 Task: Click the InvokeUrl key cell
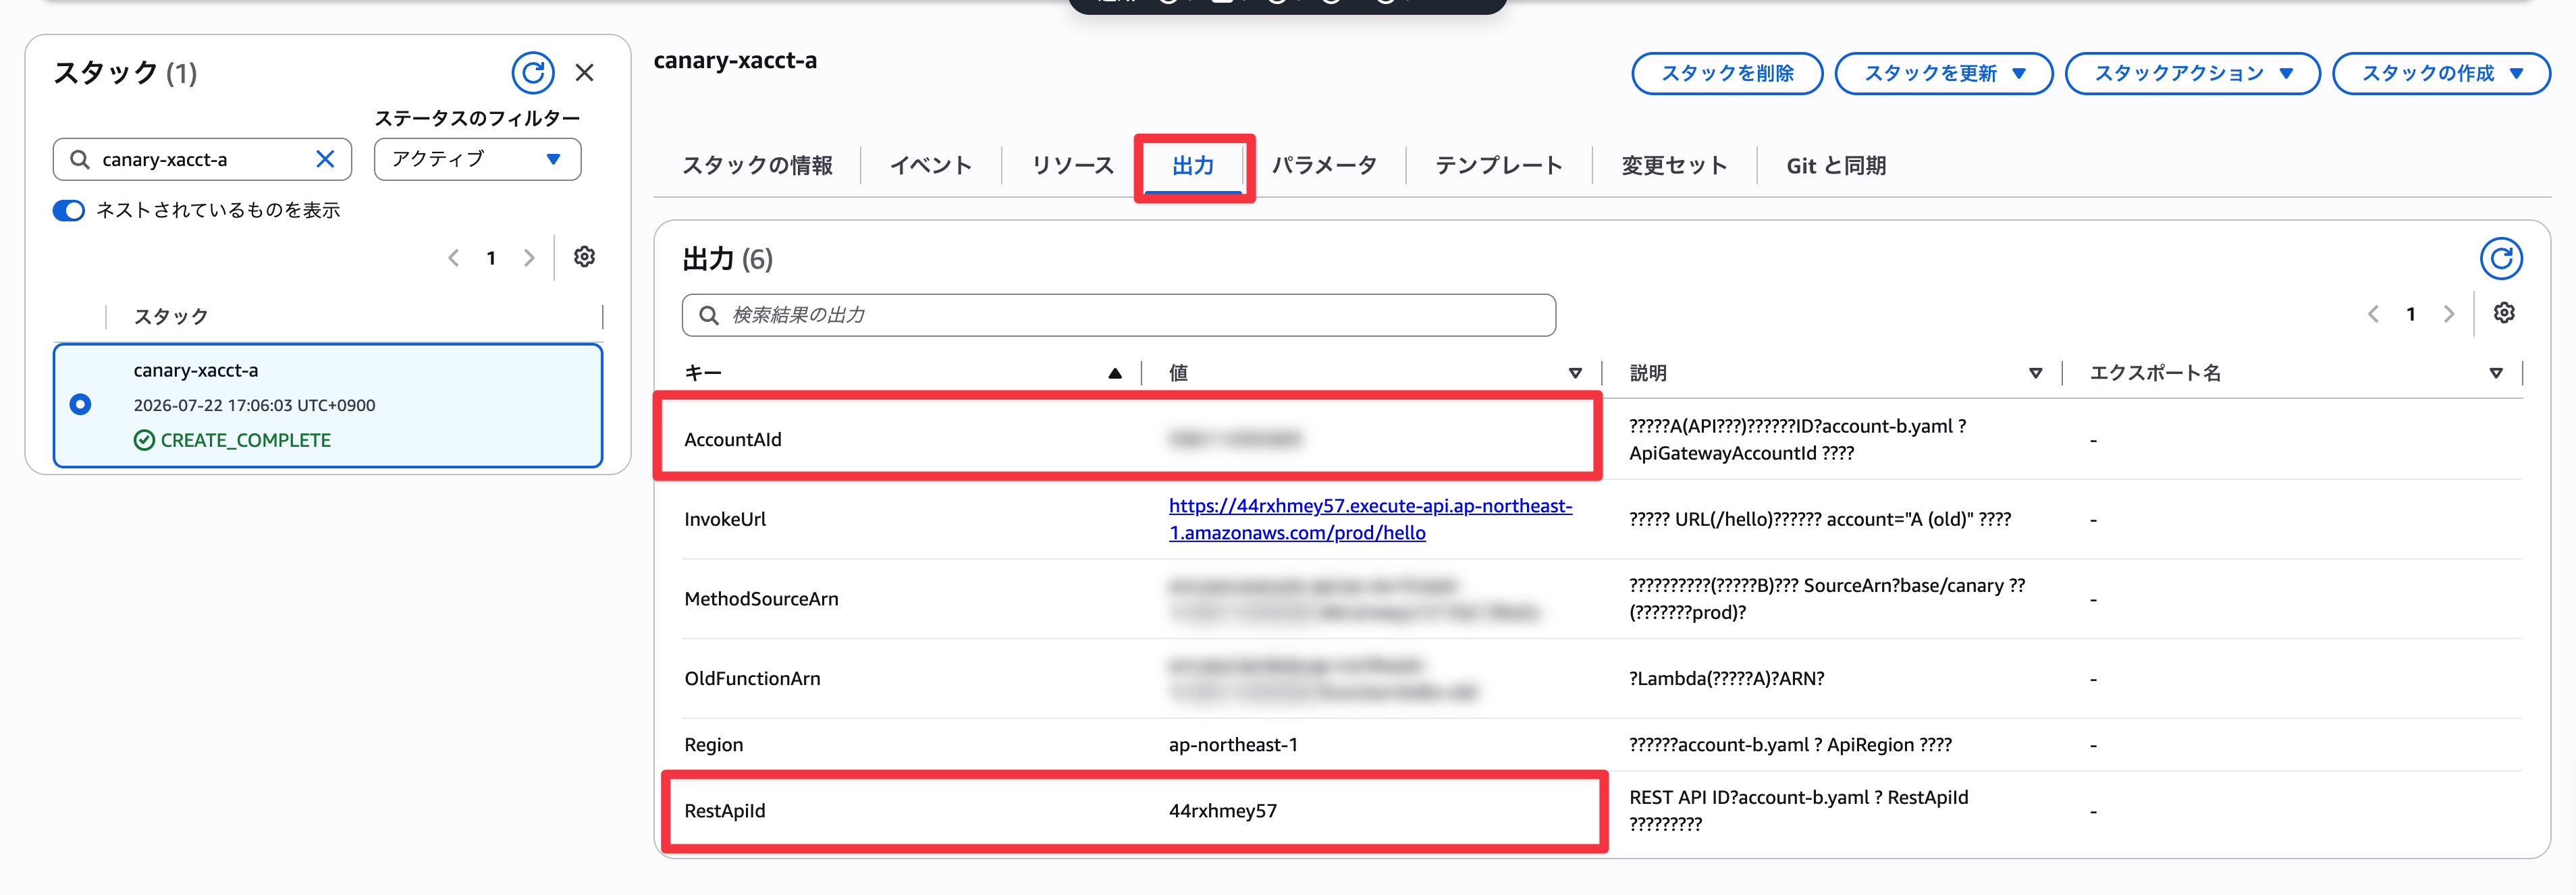(x=725, y=520)
